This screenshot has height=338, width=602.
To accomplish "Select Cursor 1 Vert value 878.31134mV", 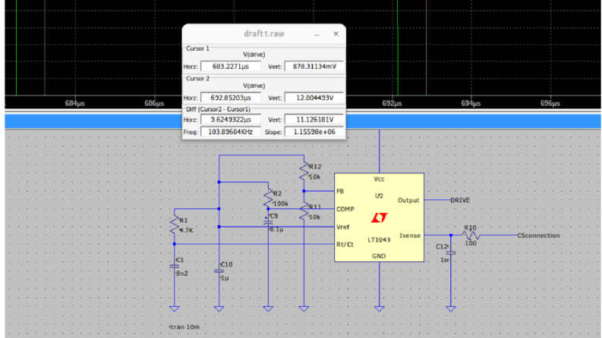I will [314, 66].
